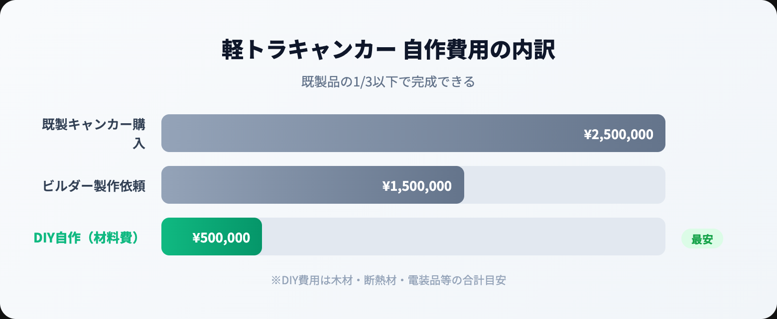Image resolution: width=777 pixels, height=319 pixels.
Task: Click the green ¥500,000 bar
Action: pos(212,237)
